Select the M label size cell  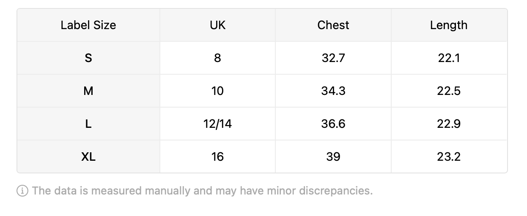[x=88, y=91]
